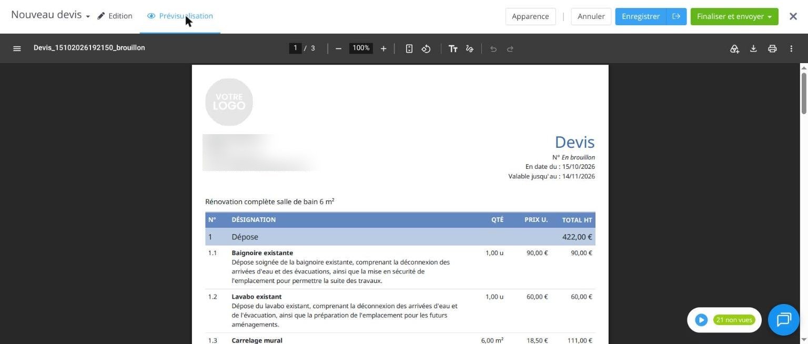Click the 'Lavabo existant' line item
The image size is (808, 344).
point(400,311)
